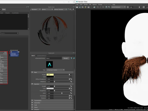
Task: Click map button for Diffuse Roughness
Action: click(x=71, y=79)
